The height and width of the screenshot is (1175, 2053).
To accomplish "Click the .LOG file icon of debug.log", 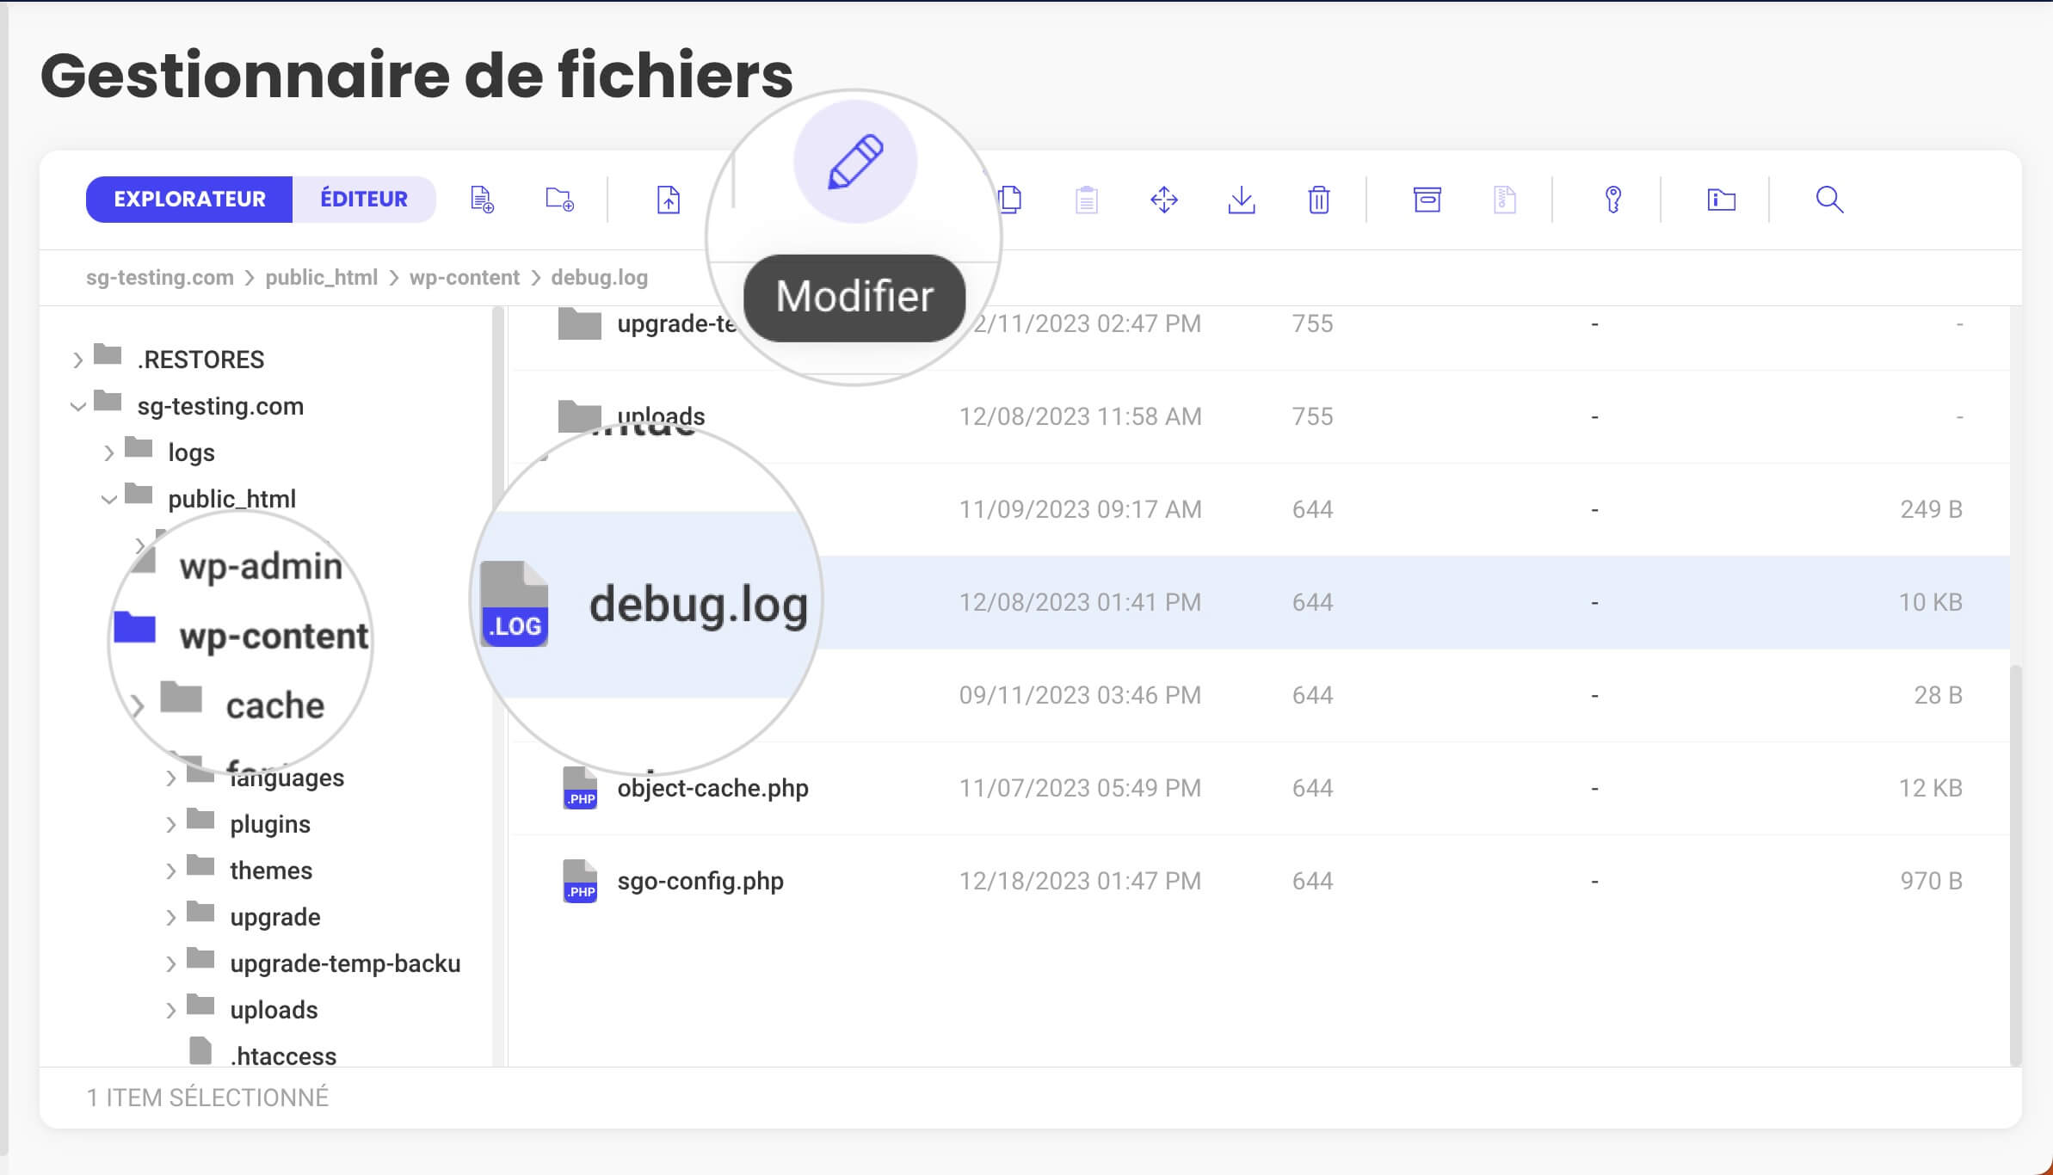I will (x=515, y=604).
